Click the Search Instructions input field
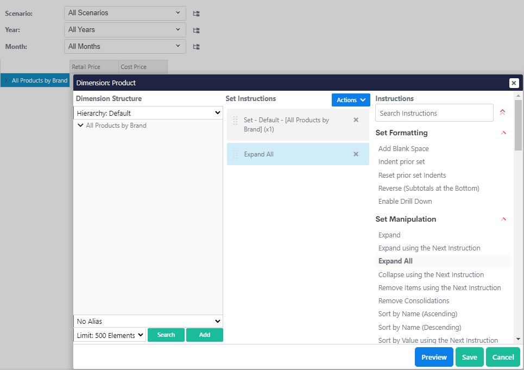This screenshot has height=370, width=524. click(434, 113)
